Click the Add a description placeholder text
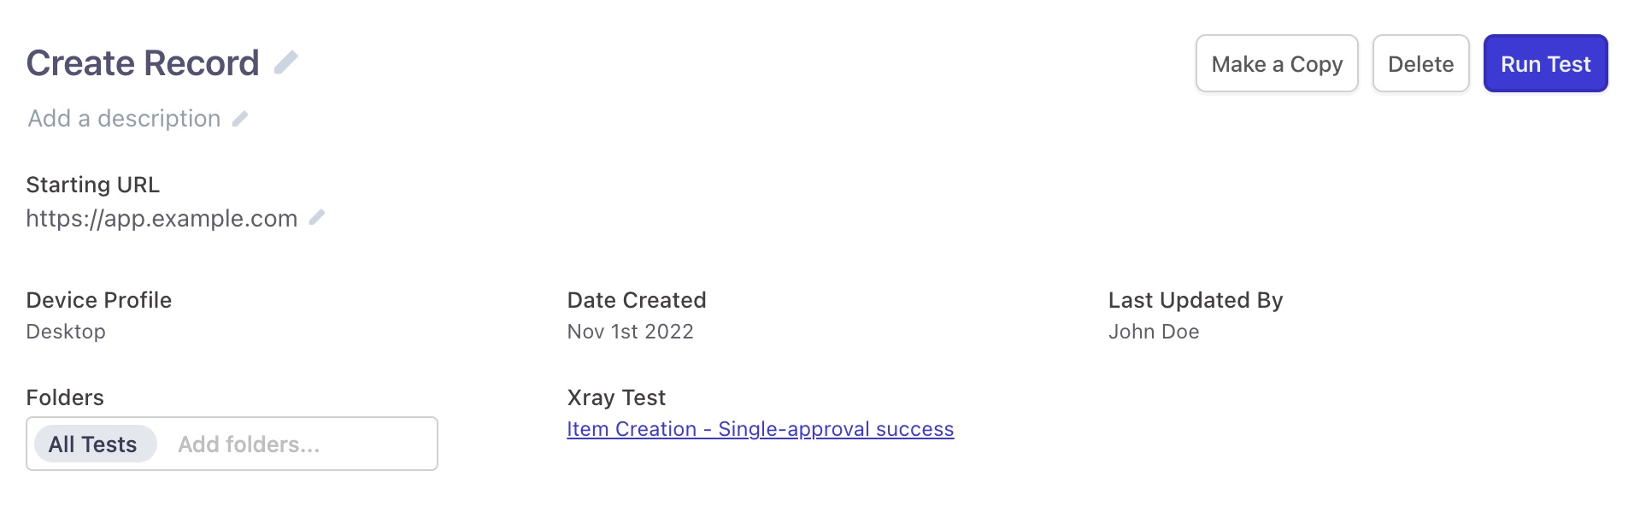Viewport: 1634px width, 506px height. coord(124,119)
